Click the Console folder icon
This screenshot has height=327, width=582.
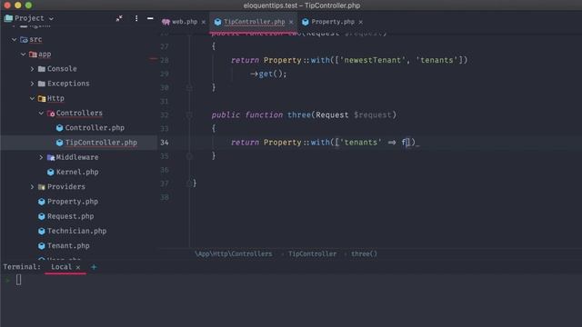42,69
